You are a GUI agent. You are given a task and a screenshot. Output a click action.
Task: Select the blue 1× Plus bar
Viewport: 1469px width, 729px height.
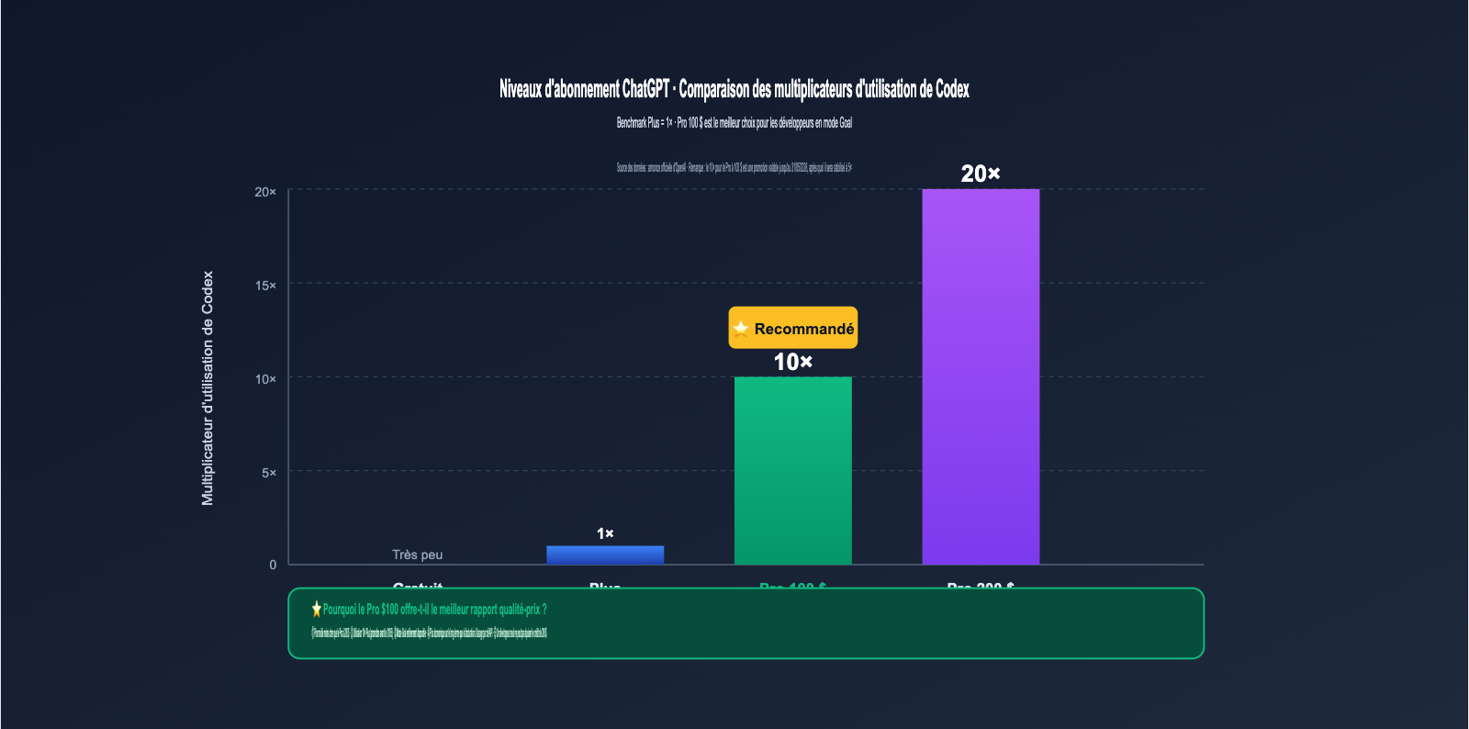click(x=605, y=555)
